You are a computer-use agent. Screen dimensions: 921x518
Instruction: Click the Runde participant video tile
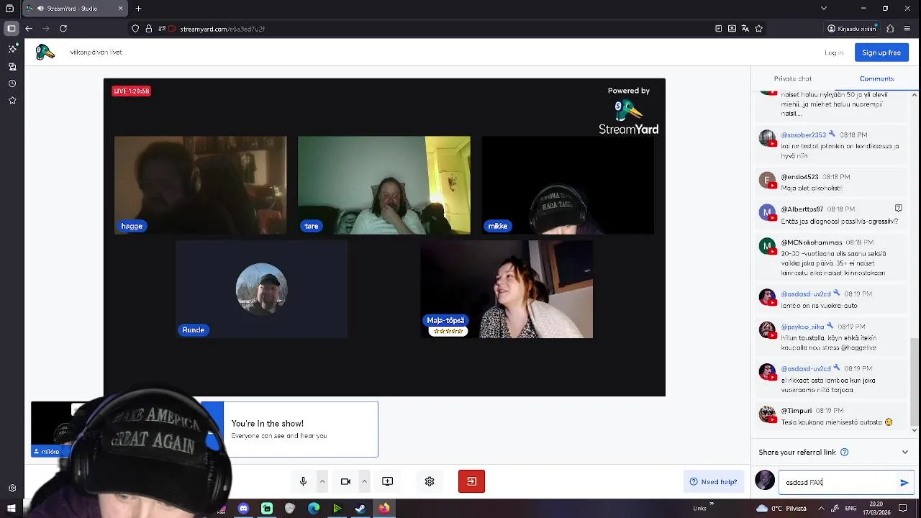click(x=261, y=289)
